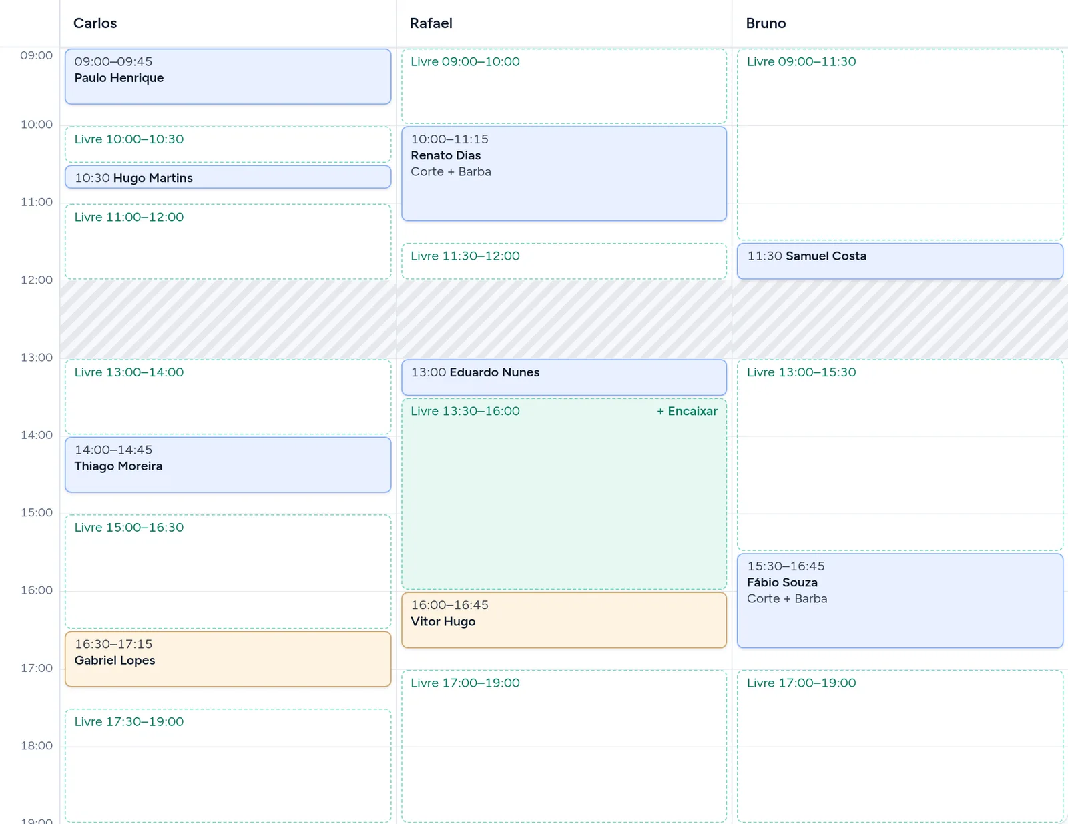This screenshot has height=824, width=1068.
Task: Open Vitor Hugo's 16:00–16:45 appointment
Action: coord(564,621)
